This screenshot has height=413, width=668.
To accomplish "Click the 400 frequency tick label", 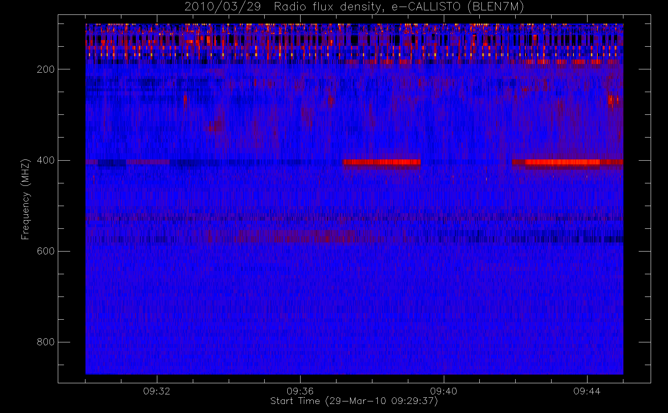I will point(45,160).
